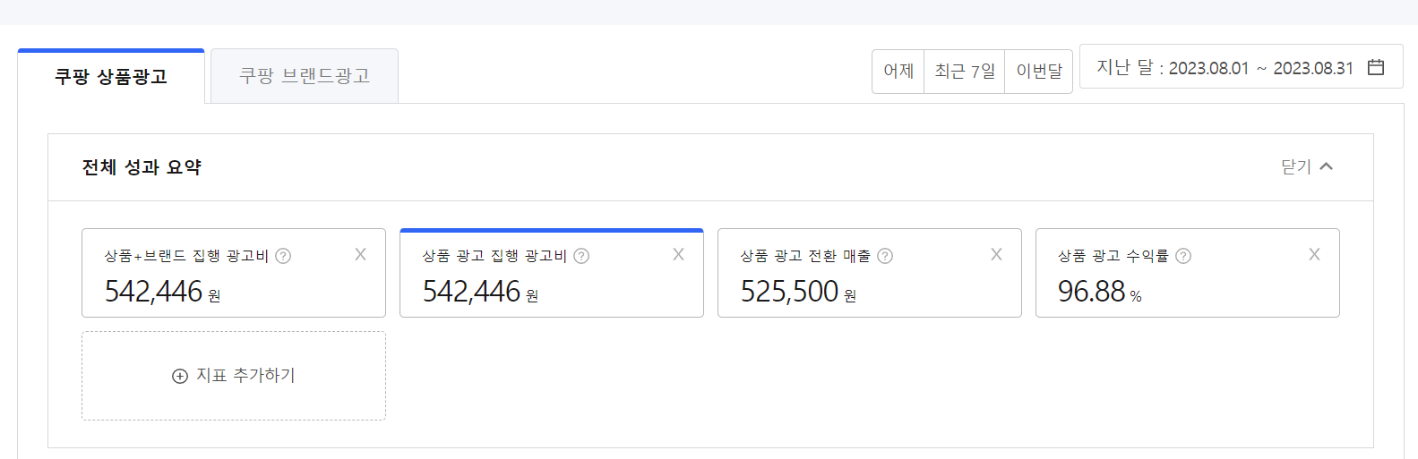Select the 어제 period button
Screen dimensions: 1418x459
898,72
